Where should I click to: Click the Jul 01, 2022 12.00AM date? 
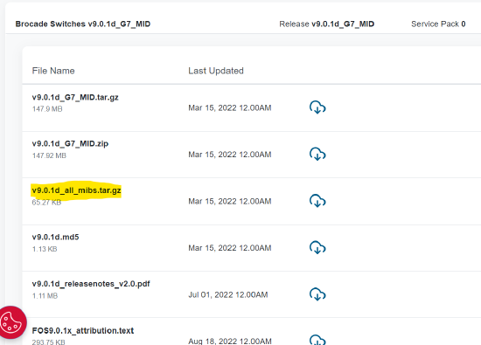click(228, 294)
